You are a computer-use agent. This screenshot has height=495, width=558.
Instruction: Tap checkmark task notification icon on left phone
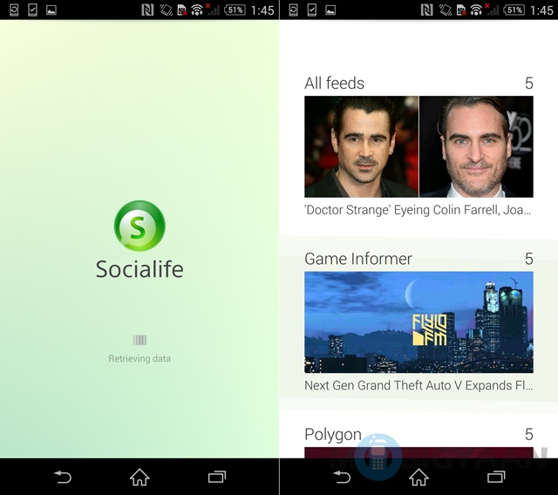click(x=32, y=10)
